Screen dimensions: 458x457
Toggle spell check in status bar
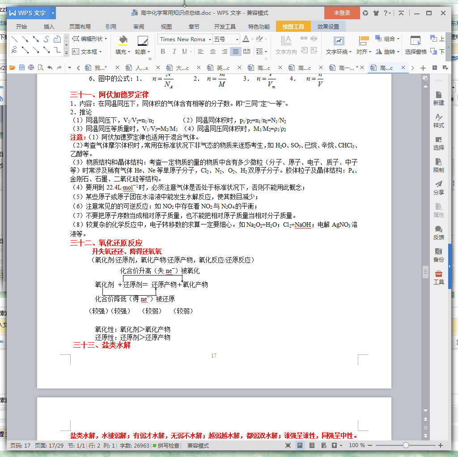pyautogui.click(x=166, y=445)
